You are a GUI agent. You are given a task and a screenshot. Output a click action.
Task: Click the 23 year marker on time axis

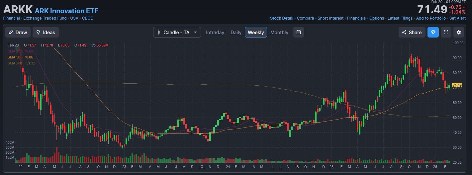pos(124,167)
